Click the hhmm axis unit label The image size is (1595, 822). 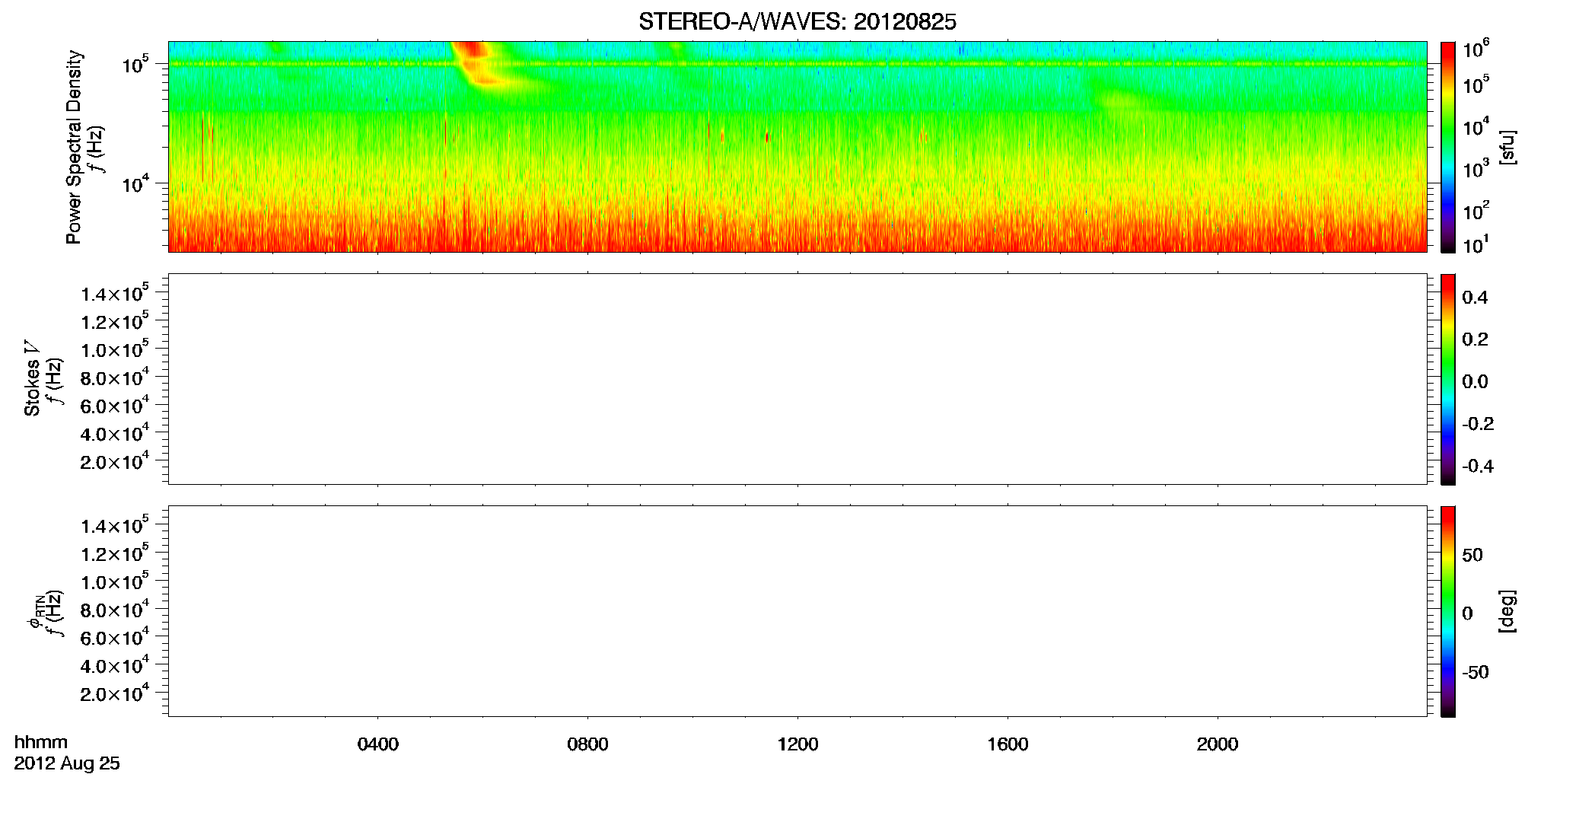(41, 743)
